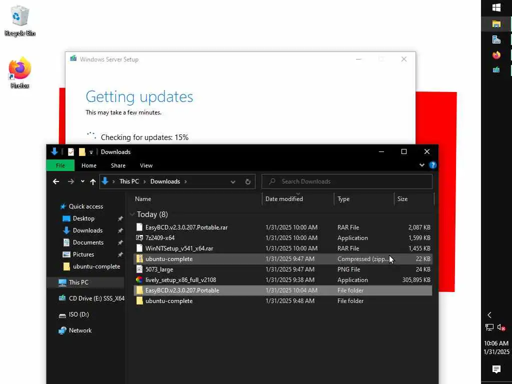Select the ubuntu-complete compressed zip file
512x384 pixels.
click(x=283, y=259)
